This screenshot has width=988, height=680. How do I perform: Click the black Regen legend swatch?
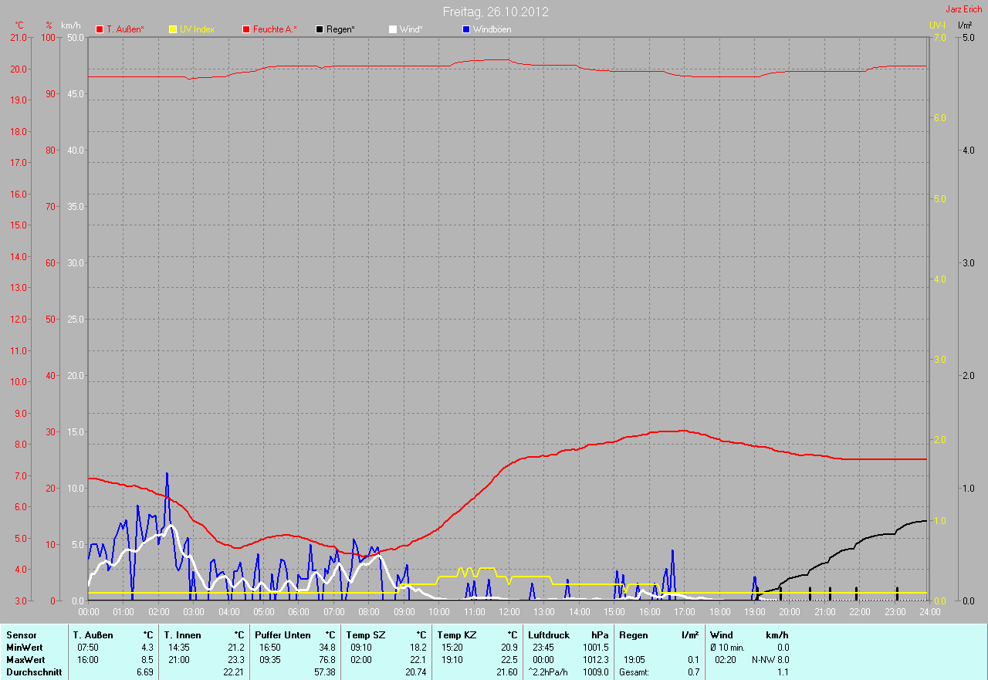[320, 29]
